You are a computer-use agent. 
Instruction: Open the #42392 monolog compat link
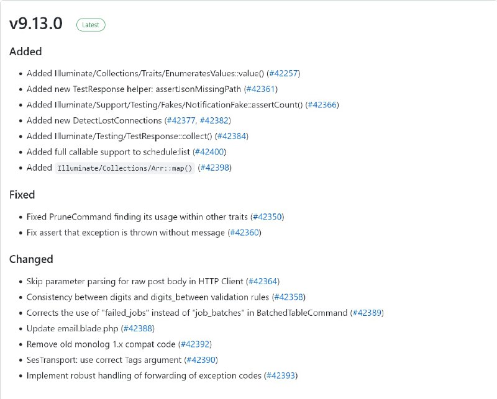[x=195, y=344]
